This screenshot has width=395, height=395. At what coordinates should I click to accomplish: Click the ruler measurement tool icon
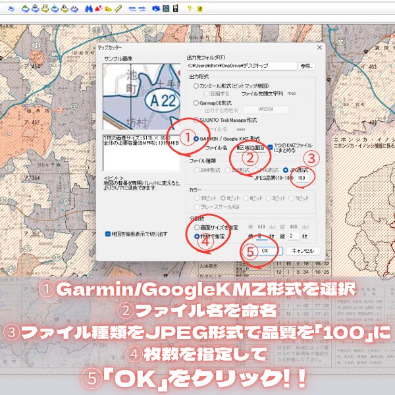[117, 9]
